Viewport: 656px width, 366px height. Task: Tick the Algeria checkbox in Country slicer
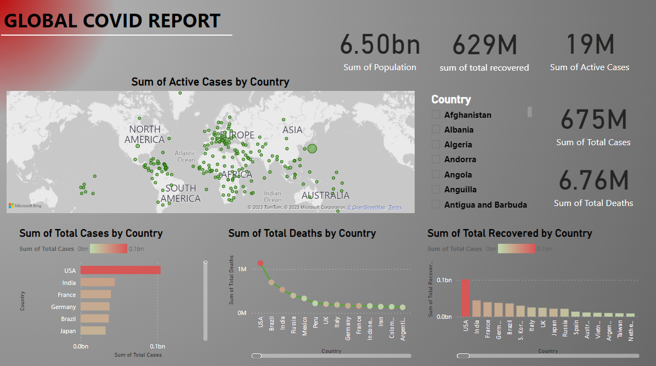coord(436,145)
